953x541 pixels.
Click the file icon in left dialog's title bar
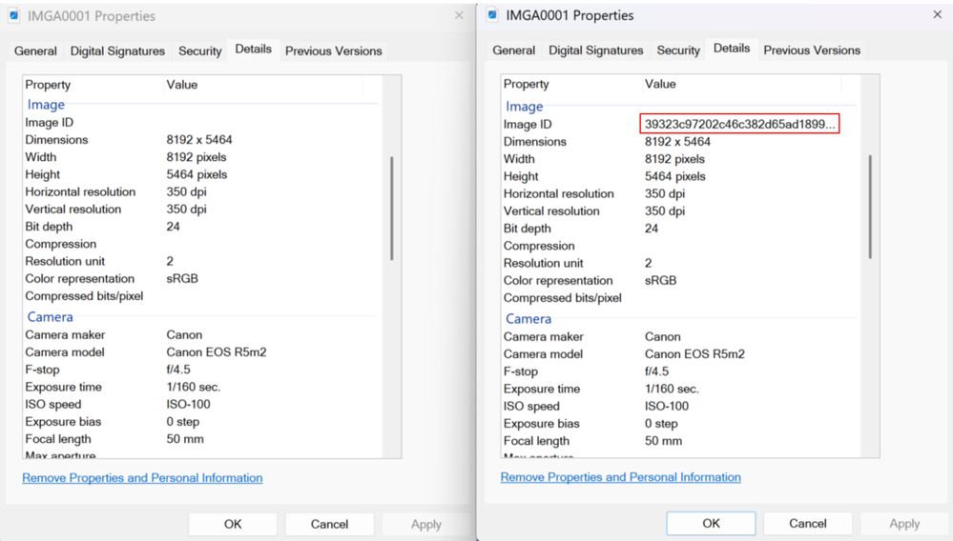pos(13,16)
